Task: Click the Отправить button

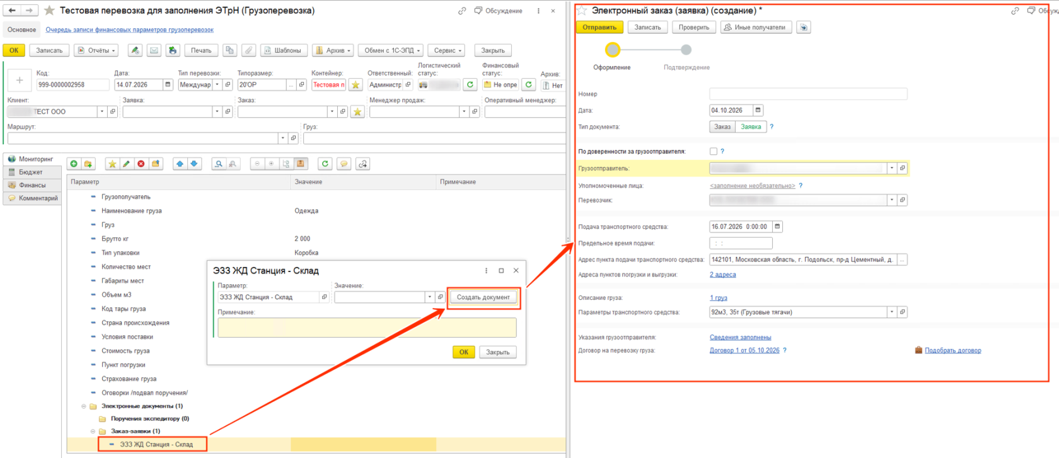Action: pos(599,27)
